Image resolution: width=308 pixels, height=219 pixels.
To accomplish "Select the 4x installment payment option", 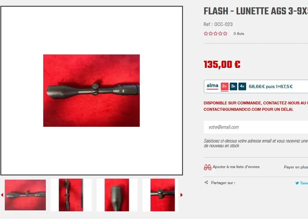I will [242, 86].
